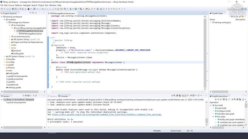This screenshot has width=248, height=139.
Task: Switch to the Markers tab
Action: coord(52,96)
